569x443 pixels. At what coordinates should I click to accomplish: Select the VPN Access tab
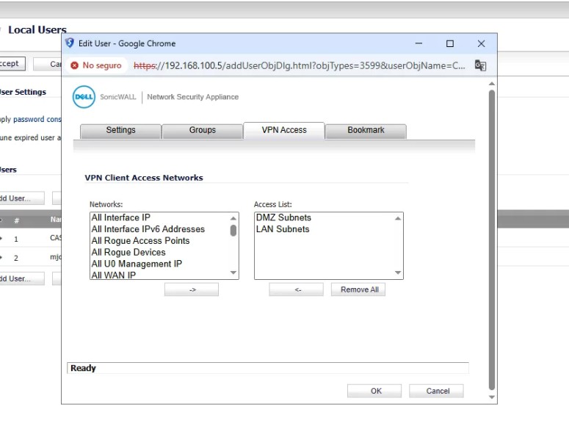click(x=284, y=130)
